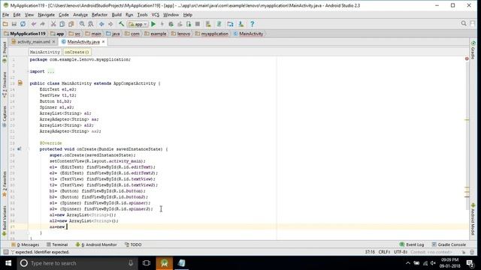Open the app run configuration dropdown
The height and width of the screenshot is (270, 481).
[x=138, y=24]
